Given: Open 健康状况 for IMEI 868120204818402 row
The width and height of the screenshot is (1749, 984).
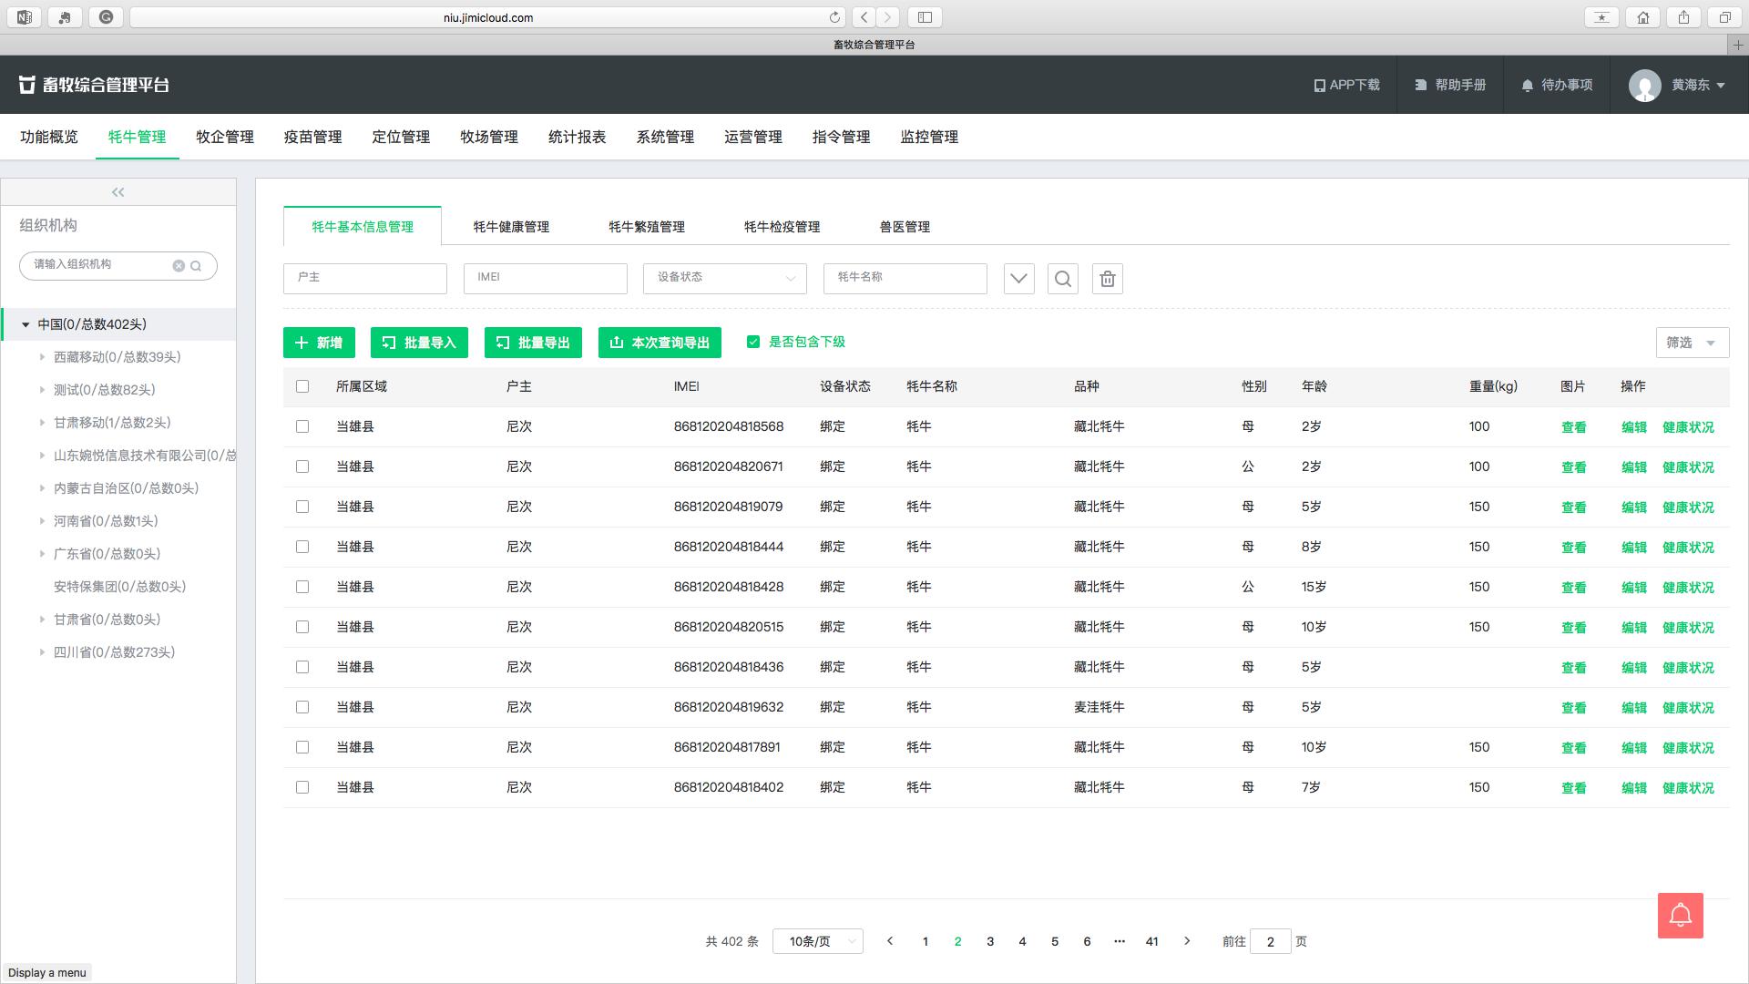Looking at the screenshot, I should point(1688,788).
